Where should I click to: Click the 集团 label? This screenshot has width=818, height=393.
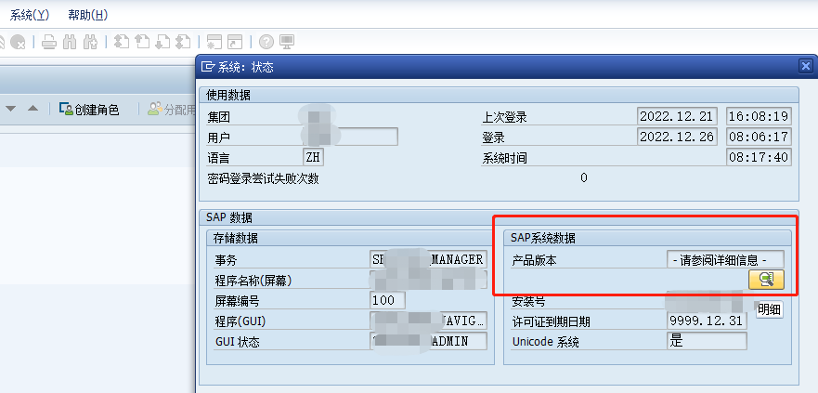218,117
